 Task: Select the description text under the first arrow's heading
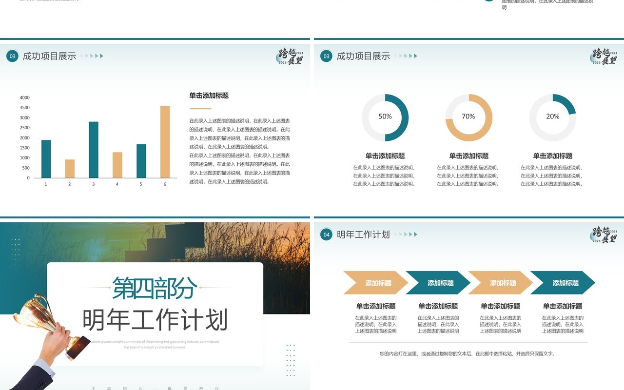[376, 324]
